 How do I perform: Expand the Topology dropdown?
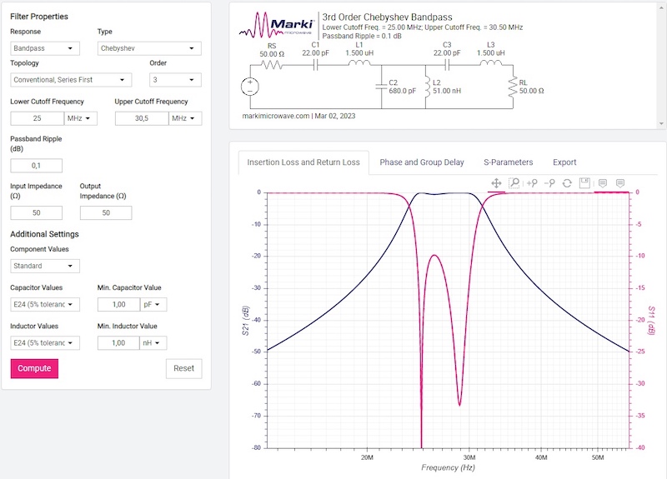pos(71,80)
